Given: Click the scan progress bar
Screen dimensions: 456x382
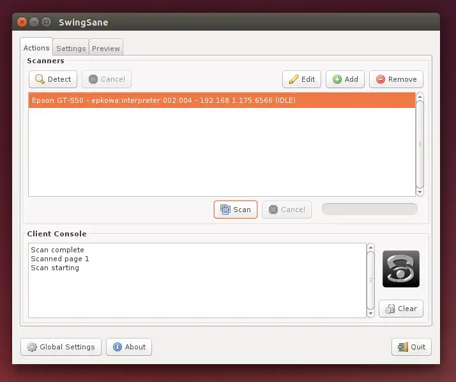Looking at the screenshot, I should (x=370, y=209).
